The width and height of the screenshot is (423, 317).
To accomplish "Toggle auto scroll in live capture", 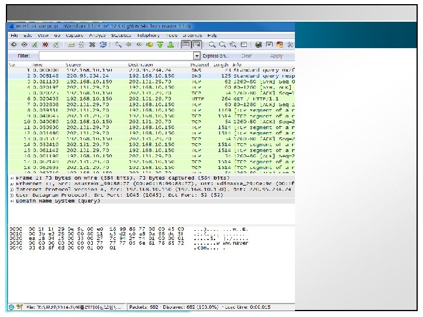I will [197, 45].
